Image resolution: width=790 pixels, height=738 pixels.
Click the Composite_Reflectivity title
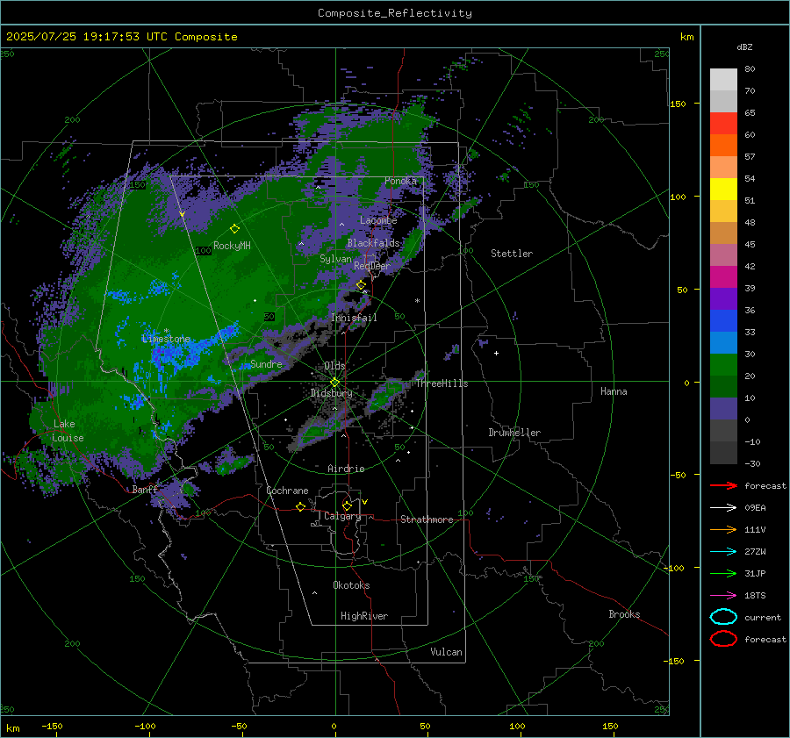click(x=395, y=13)
